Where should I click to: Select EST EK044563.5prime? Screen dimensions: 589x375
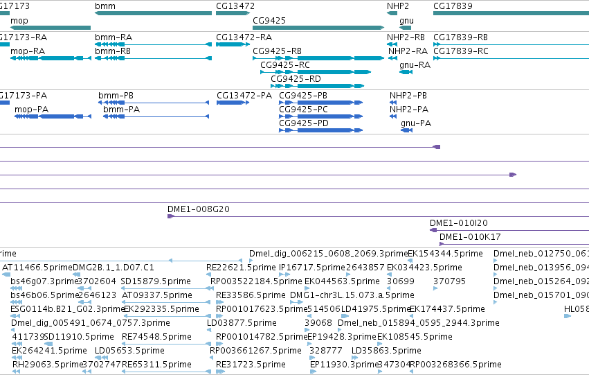342,281
